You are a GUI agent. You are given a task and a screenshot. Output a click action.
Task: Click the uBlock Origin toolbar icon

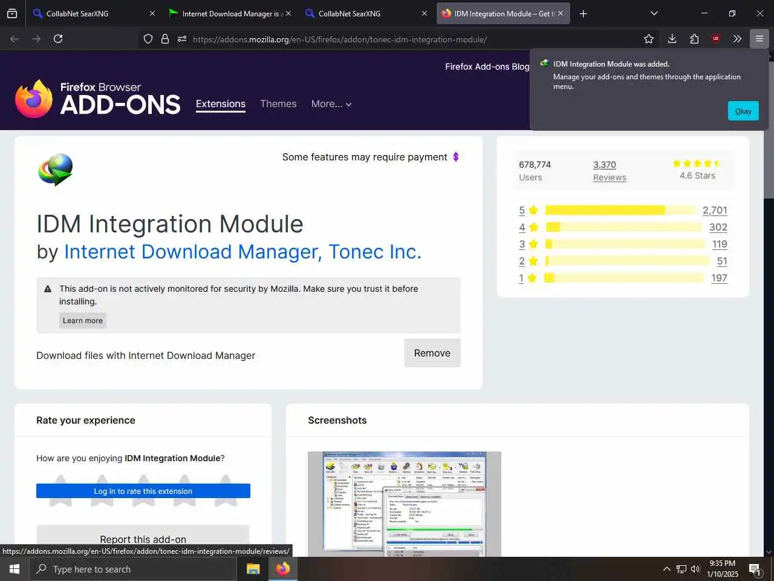point(716,39)
